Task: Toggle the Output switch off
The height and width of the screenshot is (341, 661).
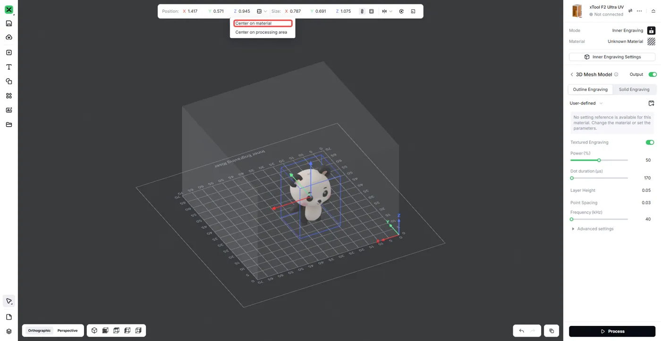Action: (x=653, y=74)
